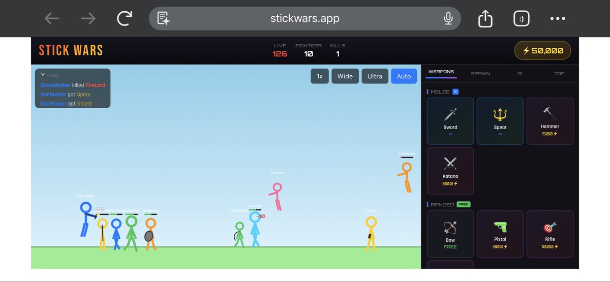This screenshot has height=282, width=610.
Task: Click the Melee section heading
Action: coord(440,91)
